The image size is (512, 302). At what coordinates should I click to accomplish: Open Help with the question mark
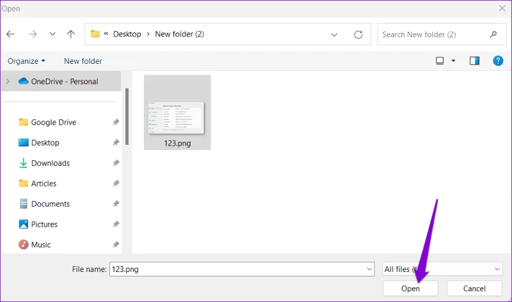click(x=498, y=61)
